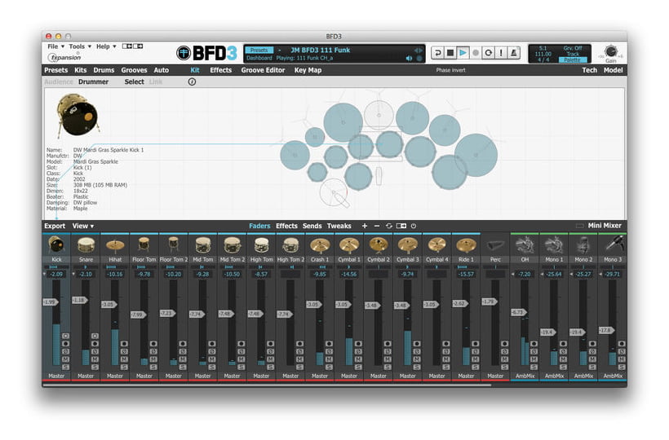Select the High Tom 2 channel image
The width and height of the screenshot is (669, 440).
(290, 245)
